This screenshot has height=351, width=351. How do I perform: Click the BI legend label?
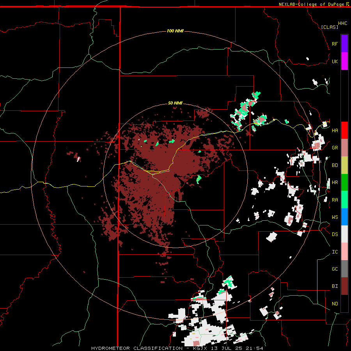point(335,286)
